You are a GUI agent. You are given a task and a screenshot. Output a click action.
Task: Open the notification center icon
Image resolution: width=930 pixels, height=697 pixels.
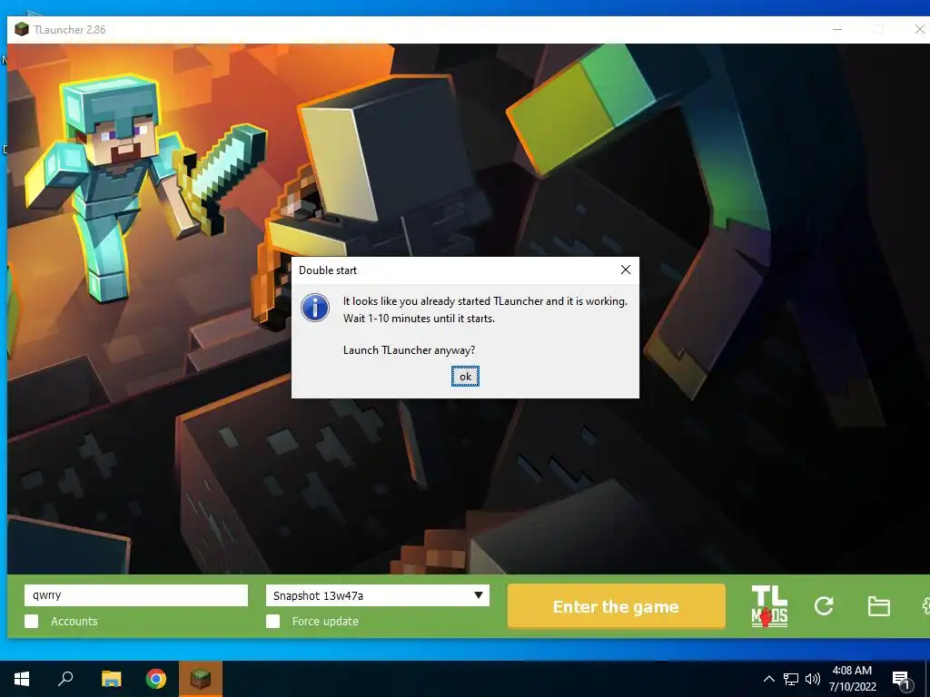pyautogui.click(x=902, y=680)
